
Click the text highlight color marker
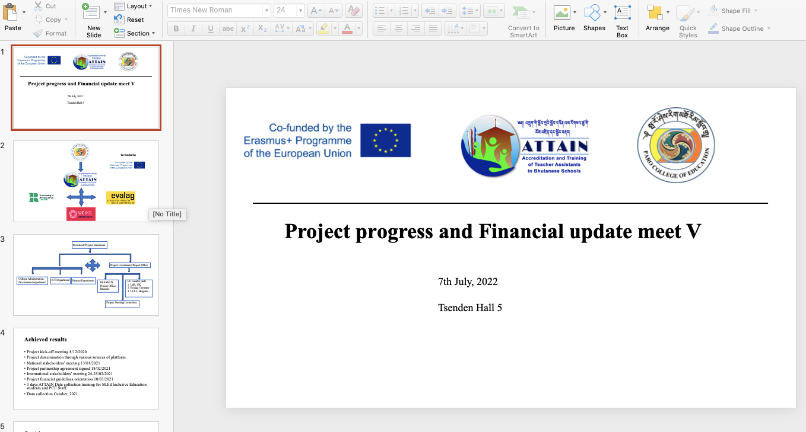(x=322, y=28)
